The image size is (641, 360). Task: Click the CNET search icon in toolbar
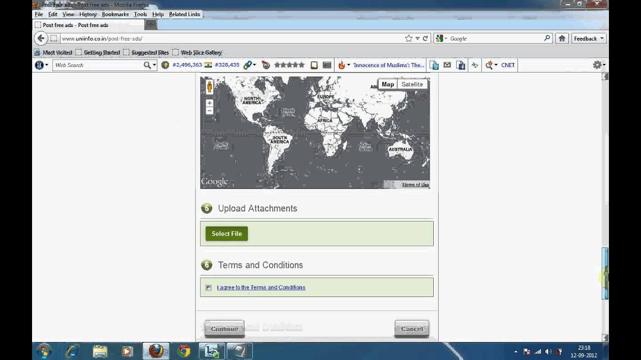pyautogui.click(x=489, y=65)
